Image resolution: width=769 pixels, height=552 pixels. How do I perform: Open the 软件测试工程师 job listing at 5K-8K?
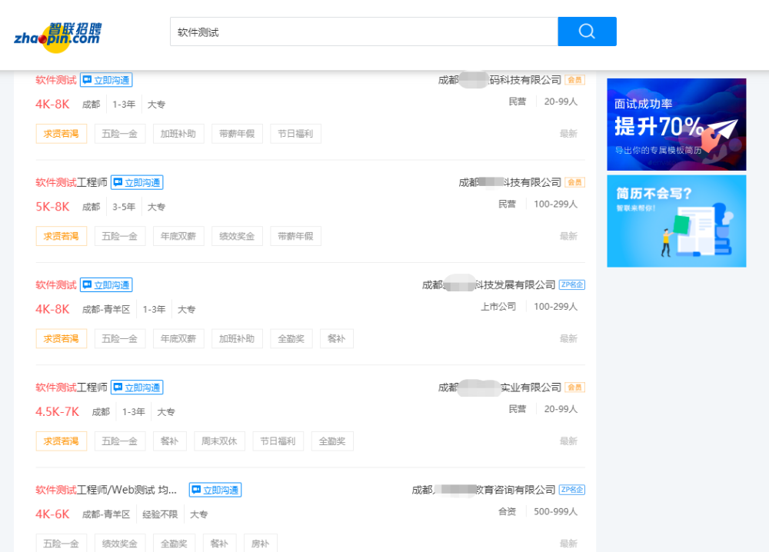coord(71,182)
